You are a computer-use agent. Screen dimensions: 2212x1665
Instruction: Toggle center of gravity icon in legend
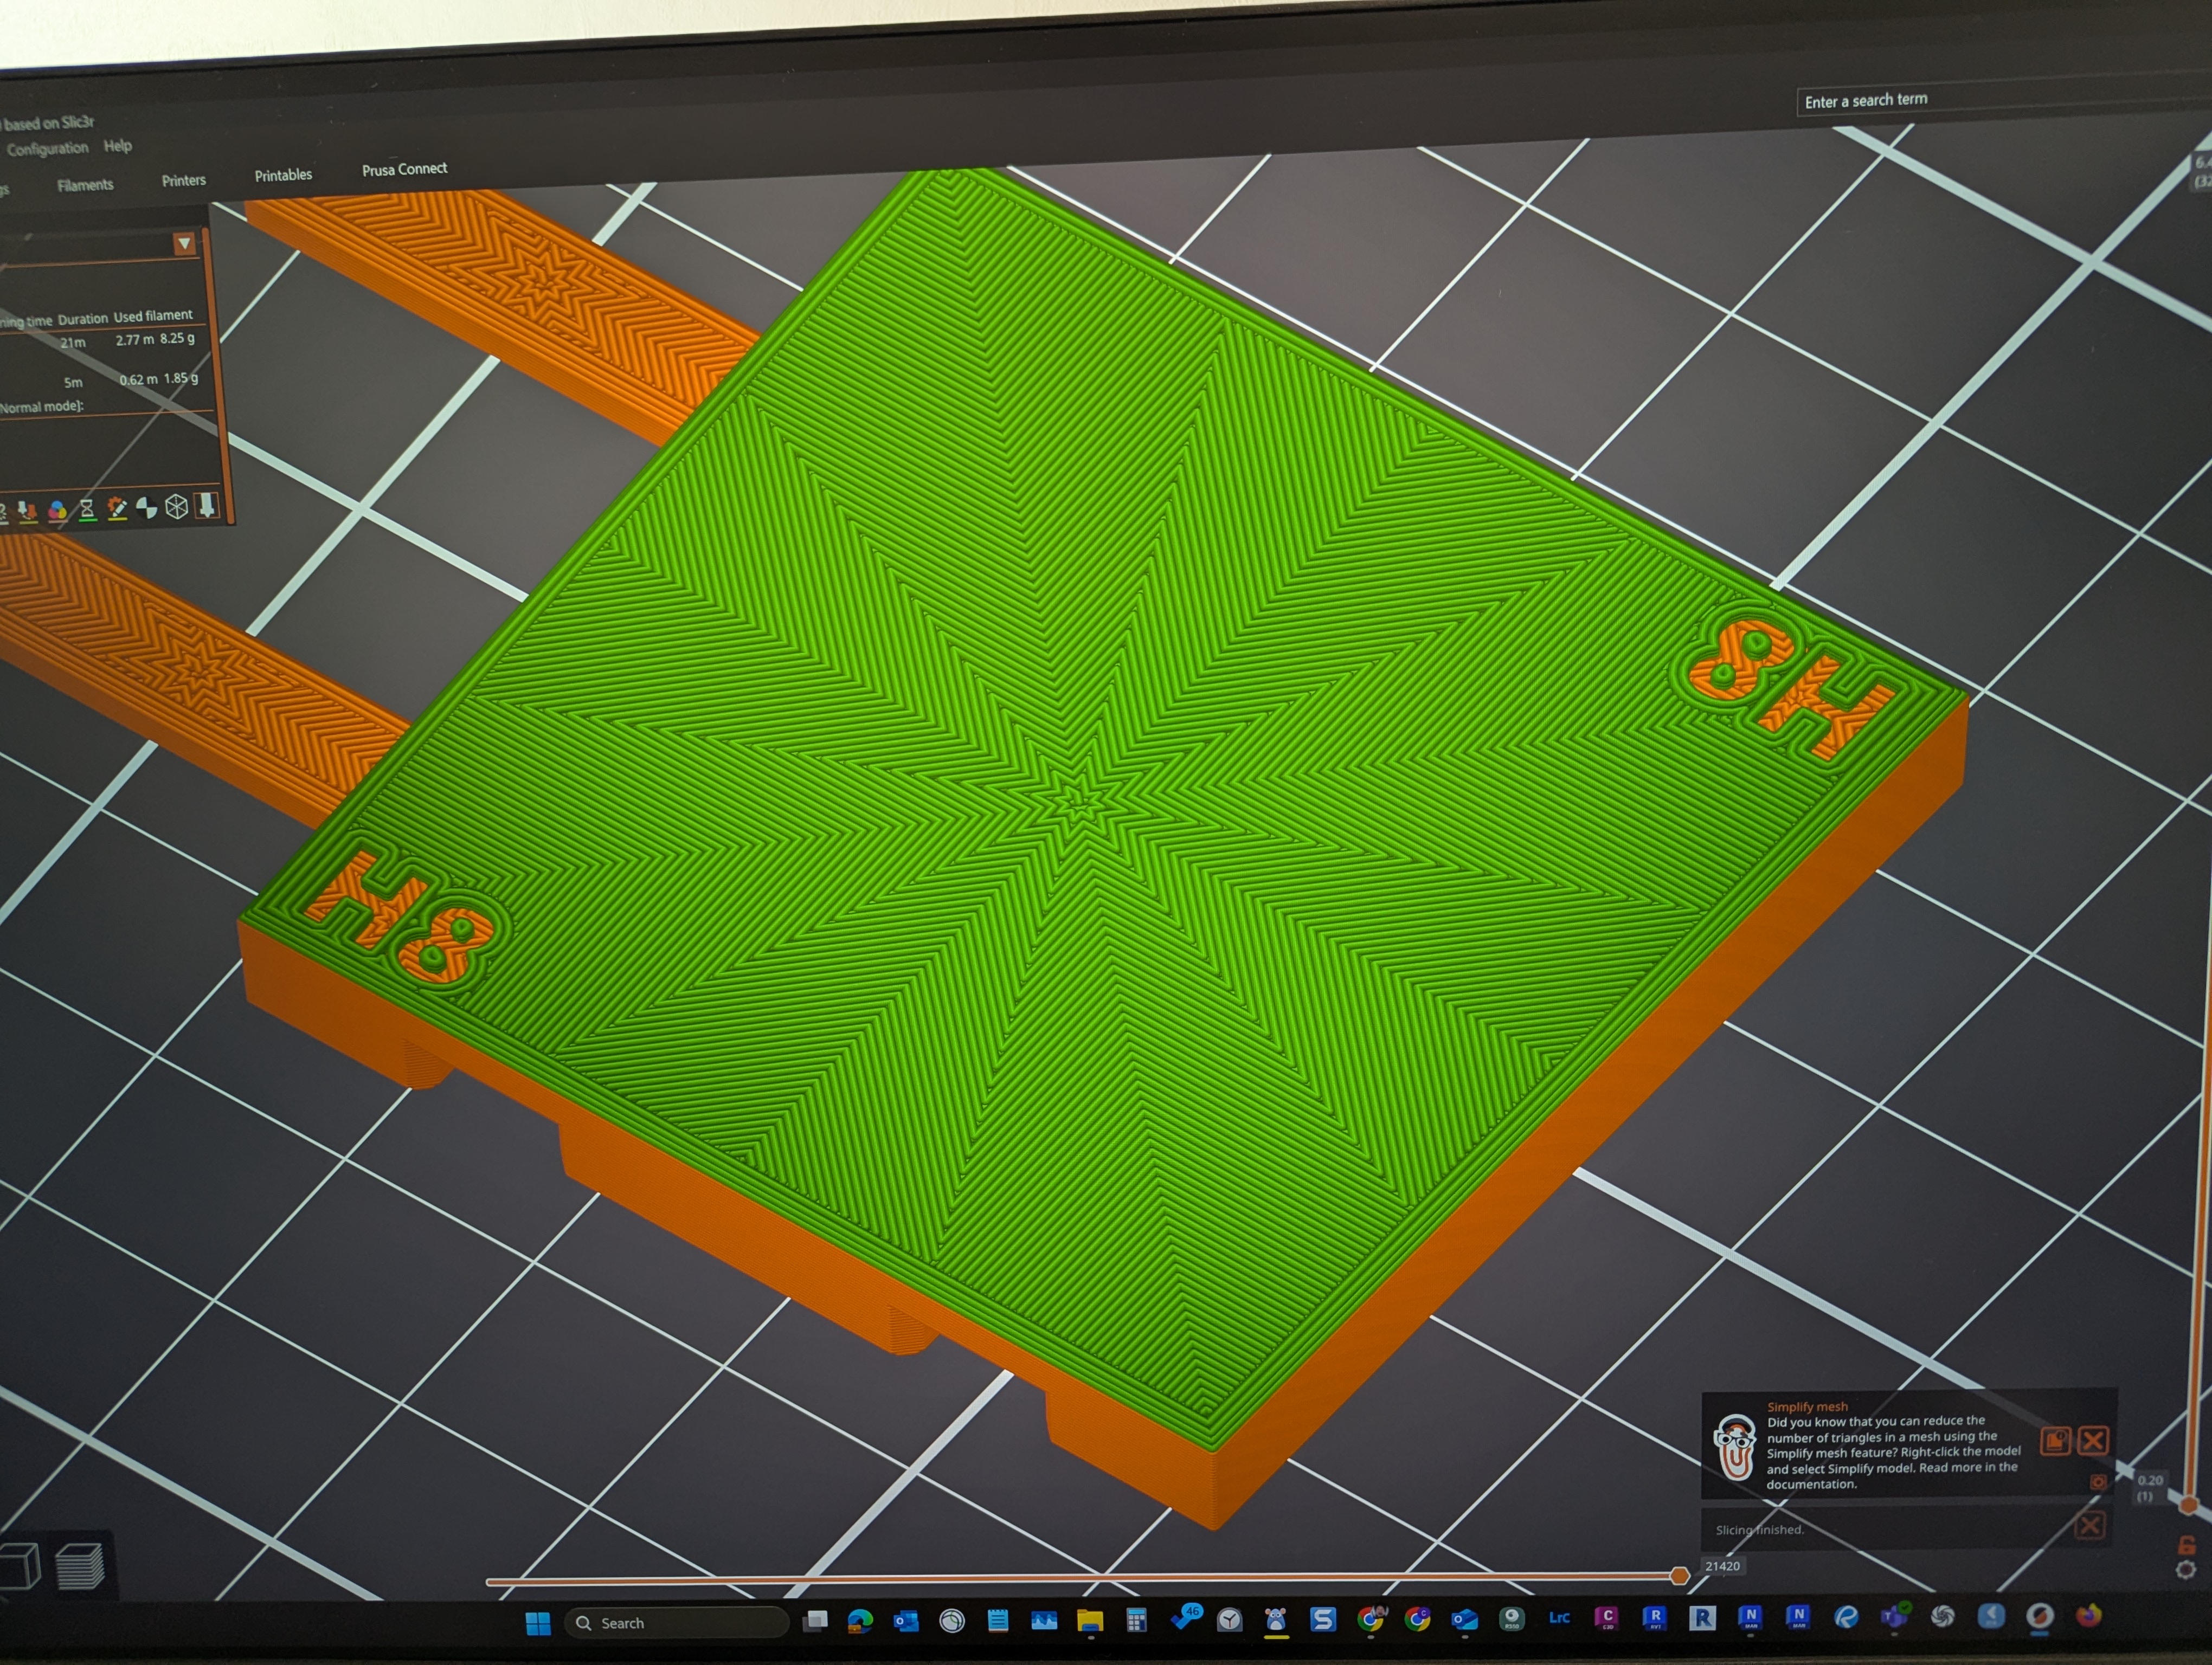[147, 509]
